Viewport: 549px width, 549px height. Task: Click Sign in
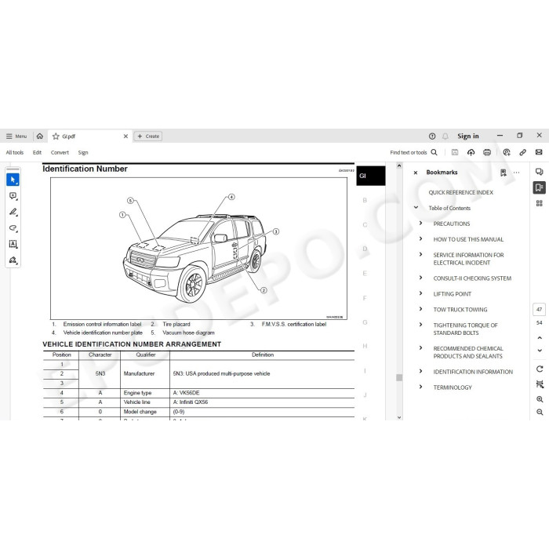point(467,136)
